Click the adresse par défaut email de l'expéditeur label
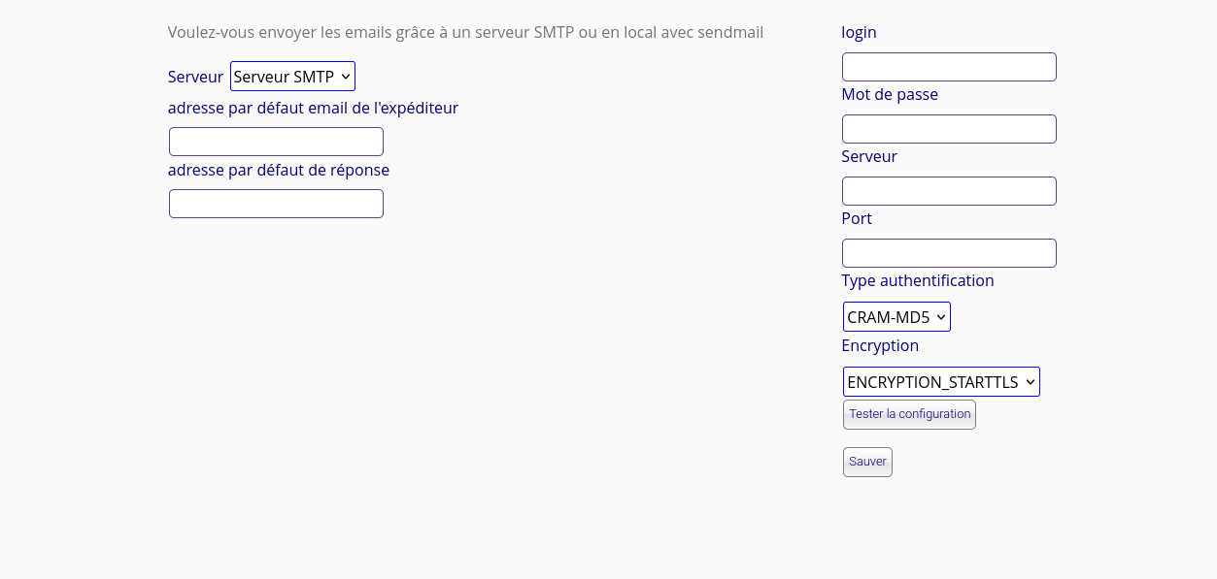The image size is (1217, 579). tap(313, 108)
